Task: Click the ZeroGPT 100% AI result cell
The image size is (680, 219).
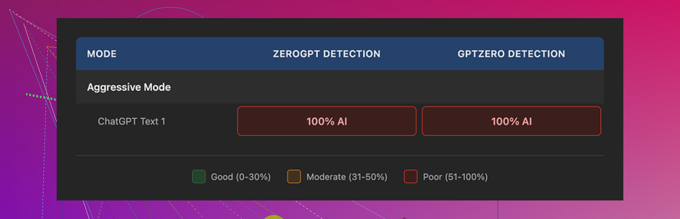Action: (327, 121)
